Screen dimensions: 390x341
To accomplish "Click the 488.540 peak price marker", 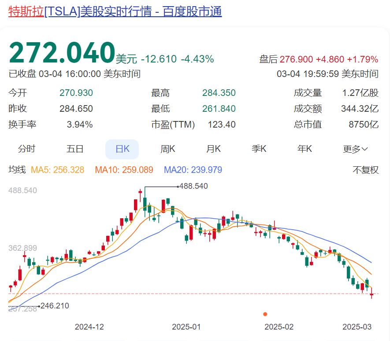I will point(194,186).
